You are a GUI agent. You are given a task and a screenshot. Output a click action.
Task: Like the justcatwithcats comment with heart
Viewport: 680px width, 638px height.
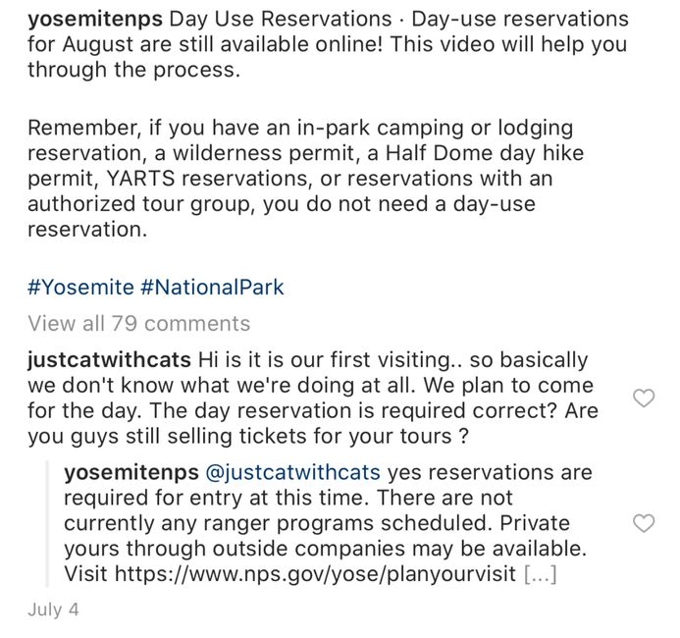click(644, 398)
